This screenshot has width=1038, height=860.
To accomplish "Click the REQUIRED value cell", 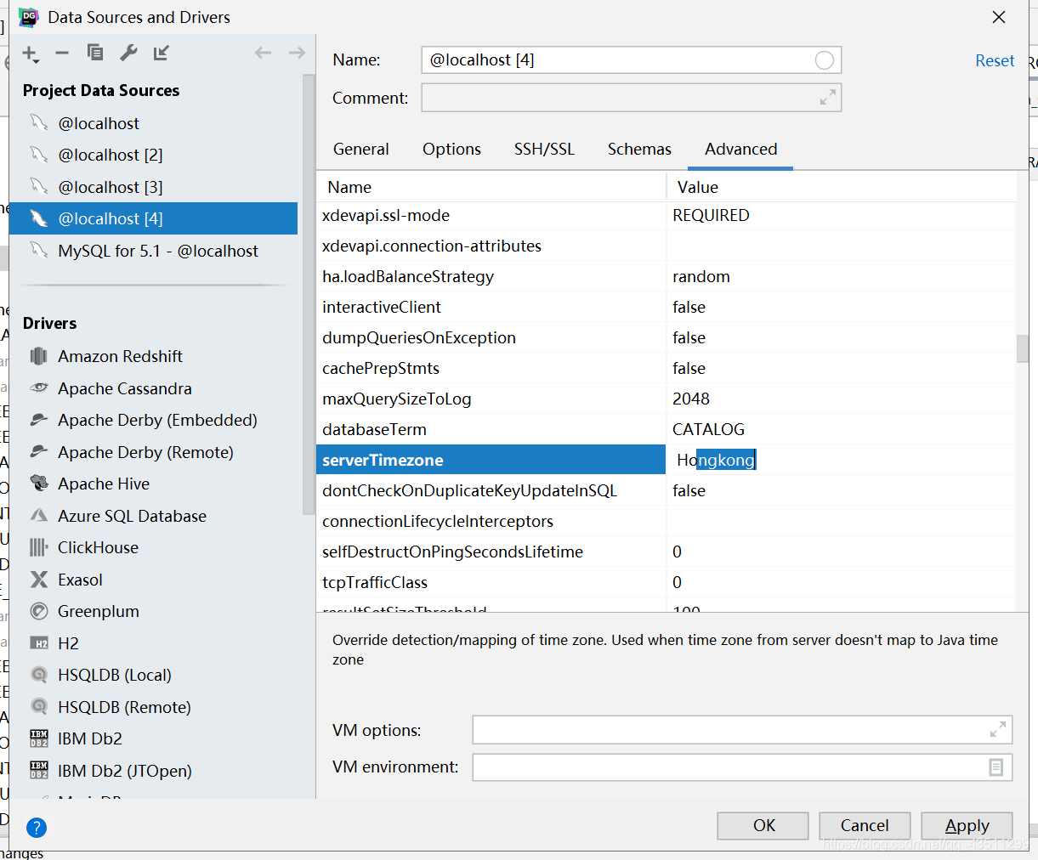I will click(840, 215).
